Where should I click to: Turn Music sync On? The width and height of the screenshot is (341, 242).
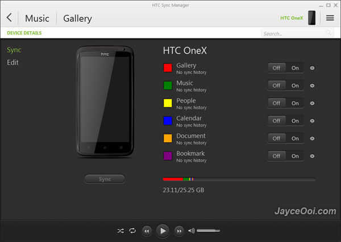tap(295, 86)
